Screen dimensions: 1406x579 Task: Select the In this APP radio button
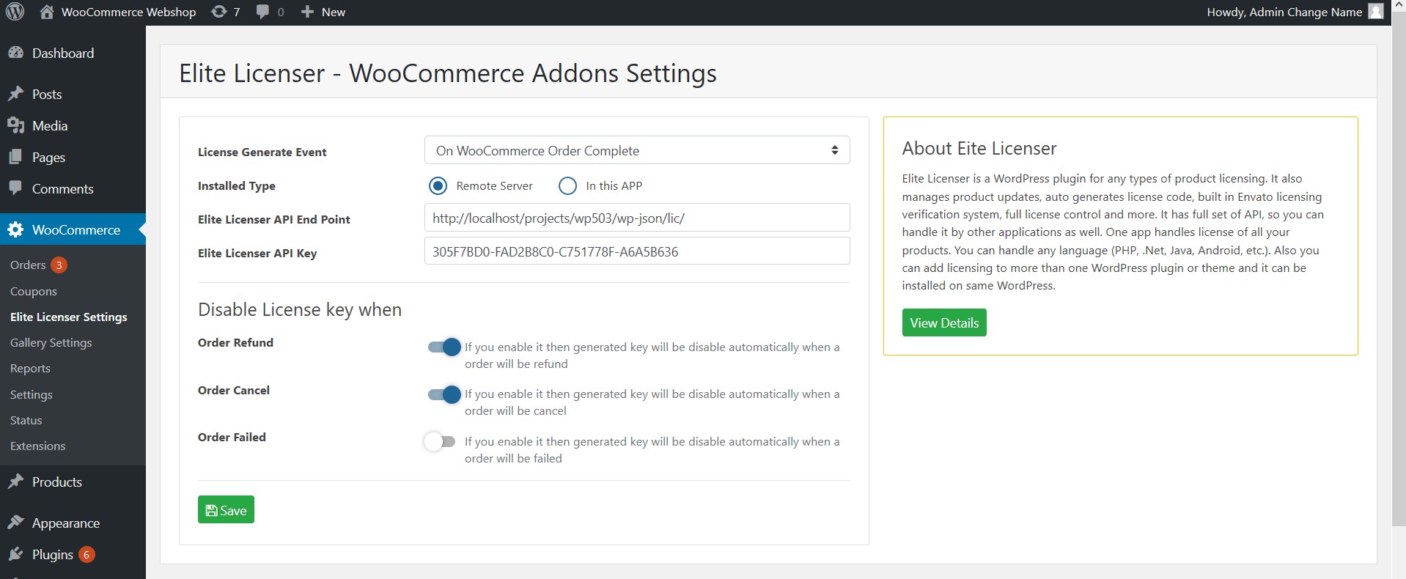(x=567, y=185)
